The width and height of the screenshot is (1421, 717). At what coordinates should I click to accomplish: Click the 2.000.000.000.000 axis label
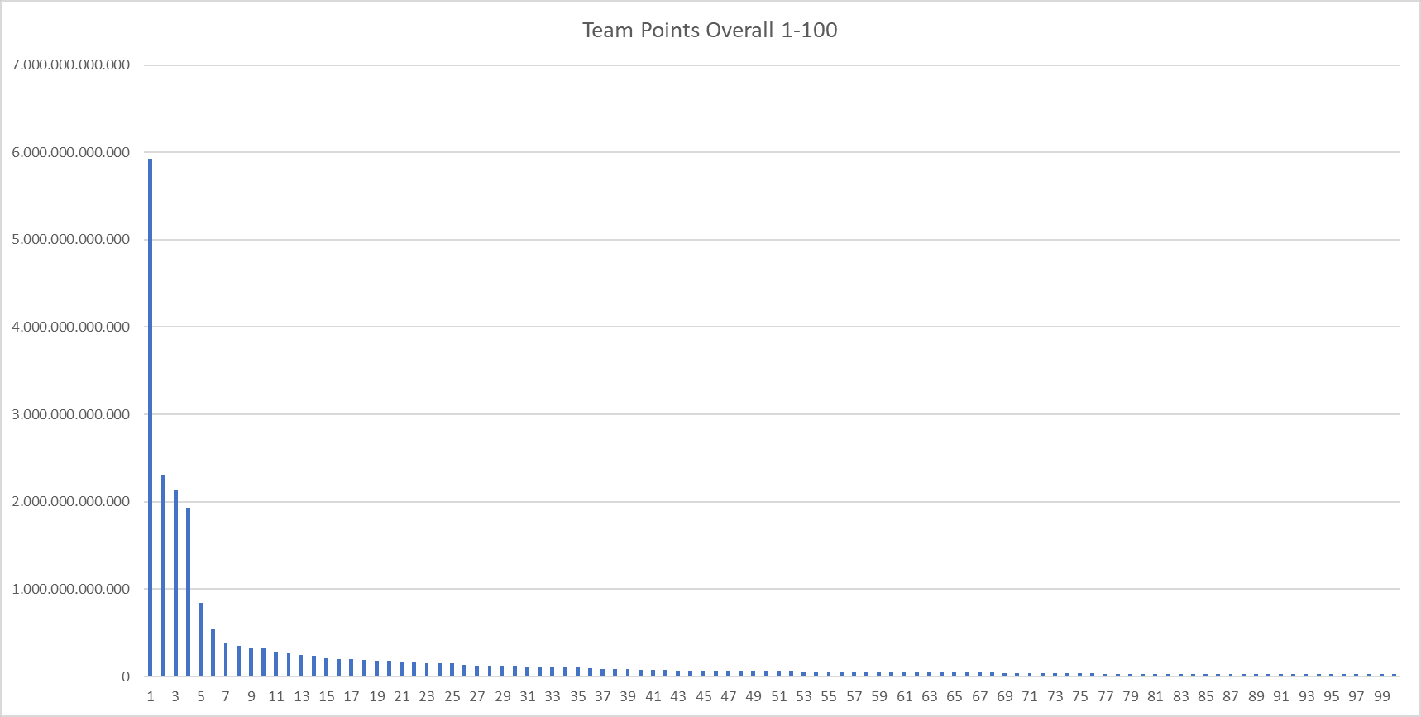coord(71,501)
